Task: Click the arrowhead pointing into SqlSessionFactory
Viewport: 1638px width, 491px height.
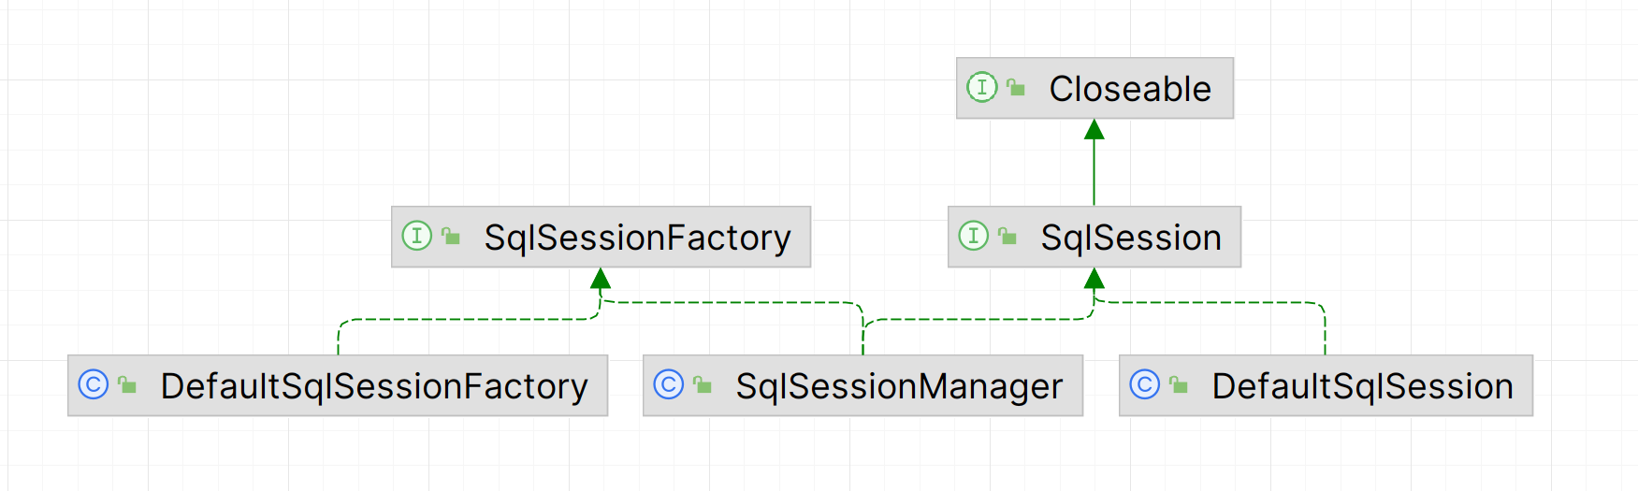Action: click(601, 279)
